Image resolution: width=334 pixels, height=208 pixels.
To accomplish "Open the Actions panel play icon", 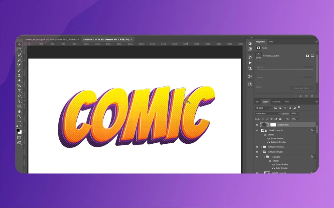I will point(250,63).
